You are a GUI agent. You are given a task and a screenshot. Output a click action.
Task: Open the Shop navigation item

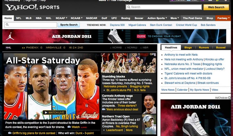[x=210, y=18]
